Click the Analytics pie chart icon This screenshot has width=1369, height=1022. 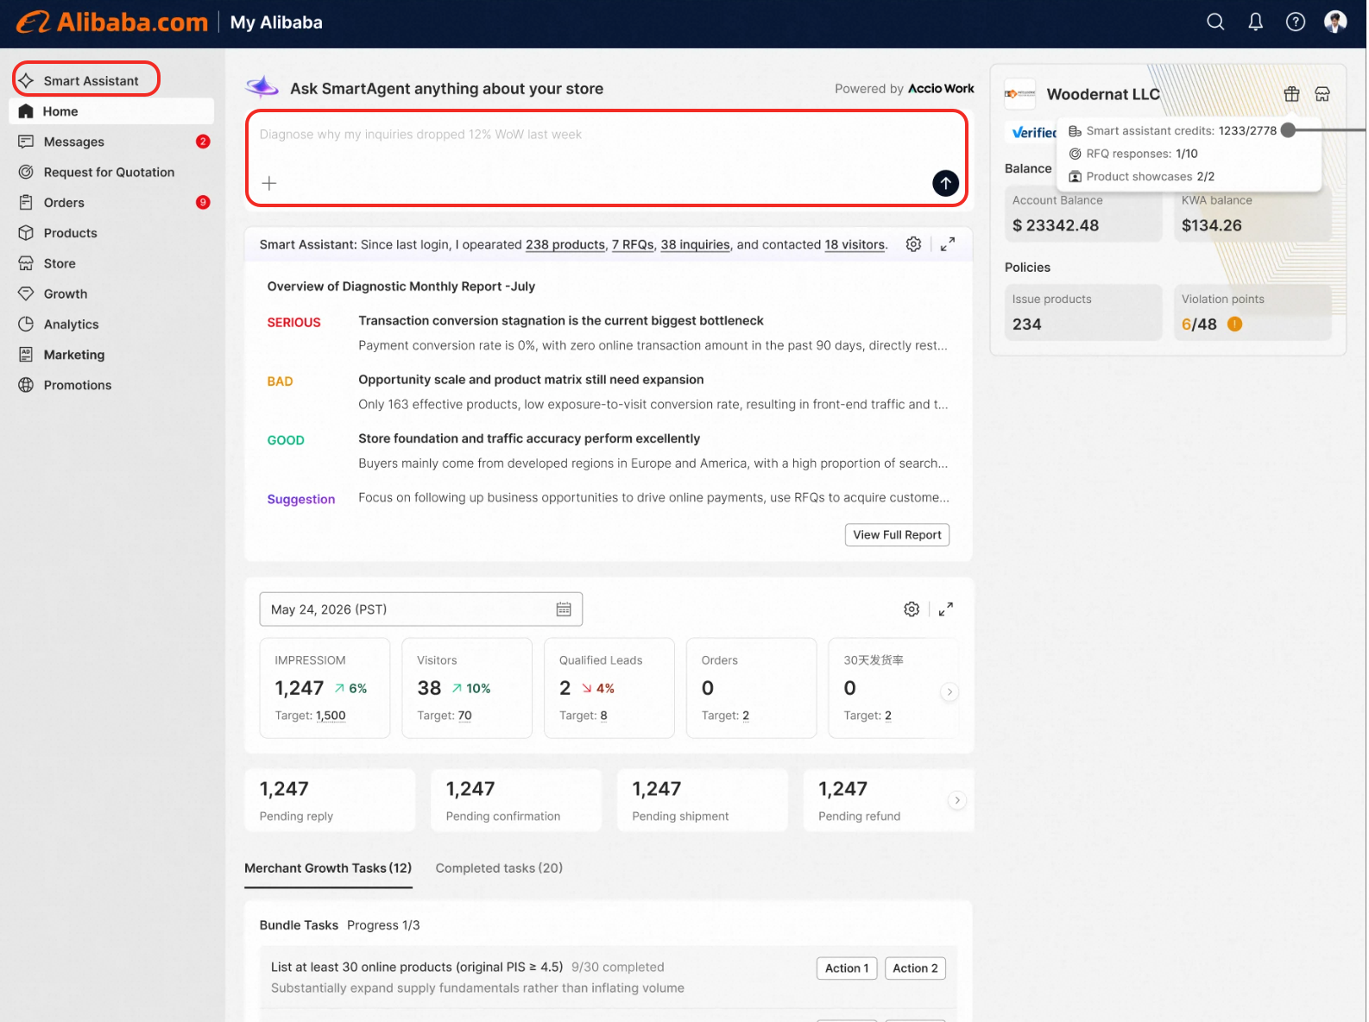pos(26,324)
